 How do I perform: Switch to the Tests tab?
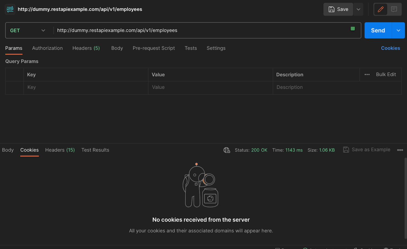(x=191, y=48)
